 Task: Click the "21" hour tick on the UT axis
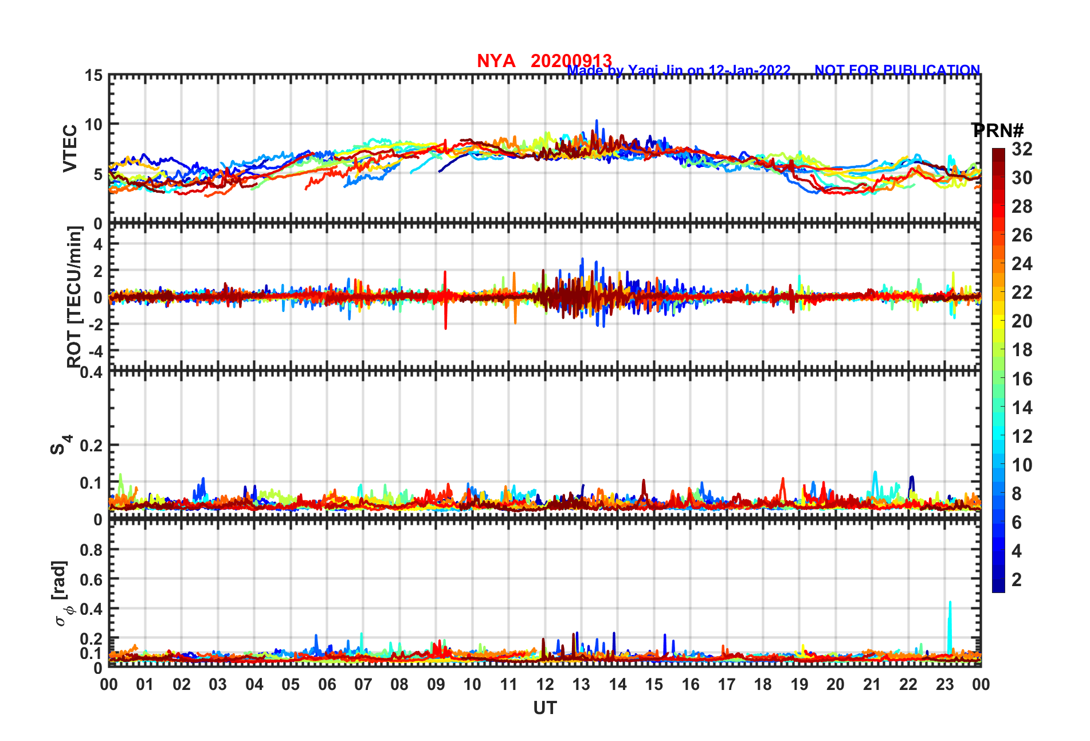(872, 684)
